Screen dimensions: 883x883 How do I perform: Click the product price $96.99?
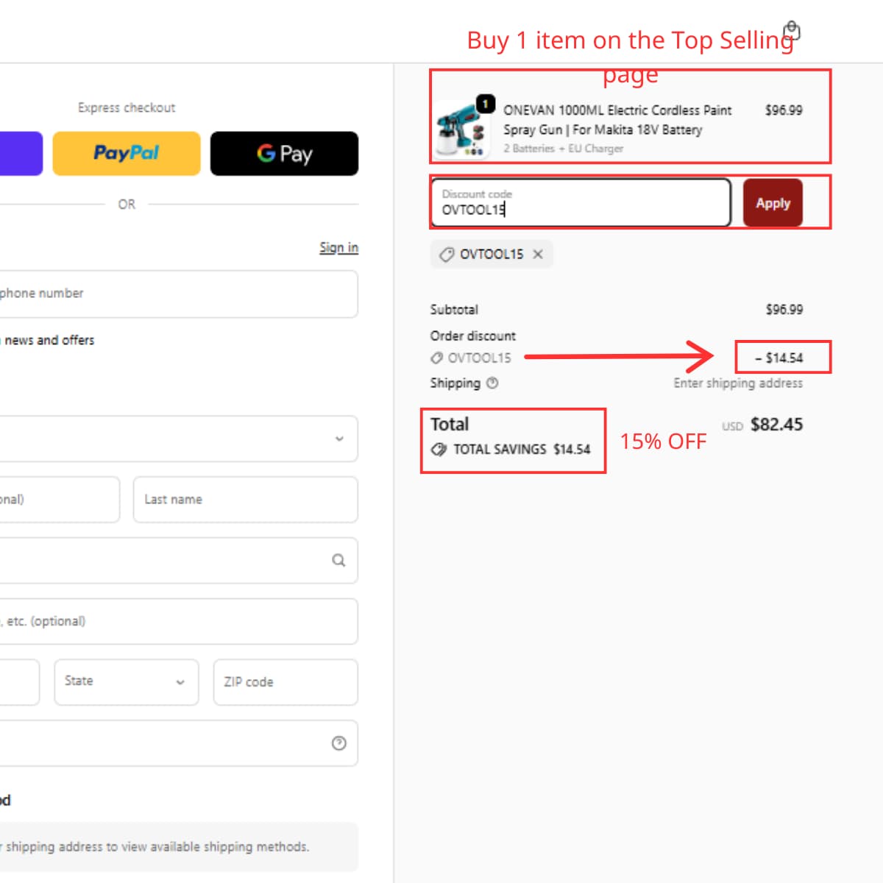784,110
